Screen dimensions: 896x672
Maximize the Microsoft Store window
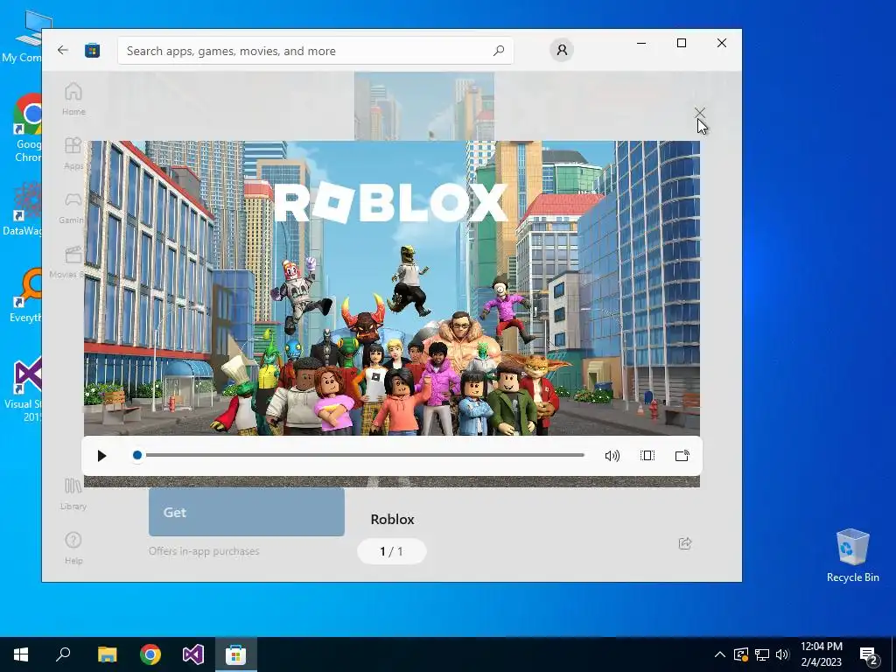tap(681, 43)
